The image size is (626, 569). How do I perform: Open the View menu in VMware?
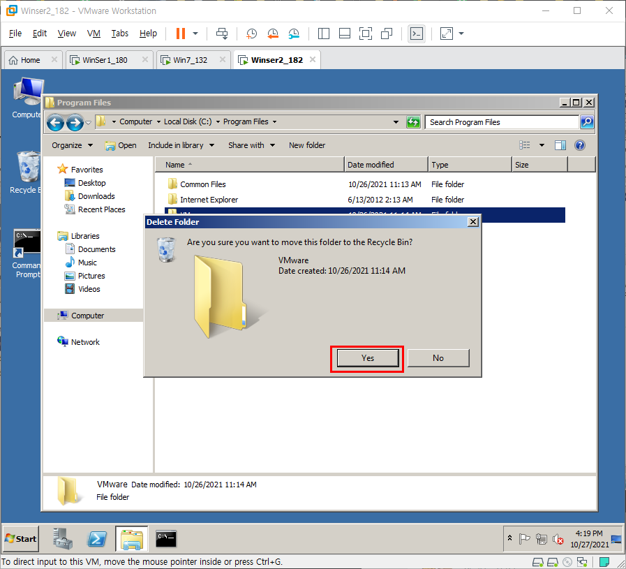(x=67, y=34)
